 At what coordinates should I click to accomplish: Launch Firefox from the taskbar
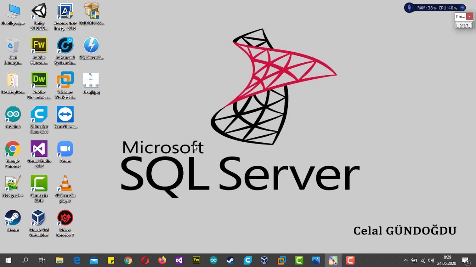pyautogui.click(x=162, y=260)
